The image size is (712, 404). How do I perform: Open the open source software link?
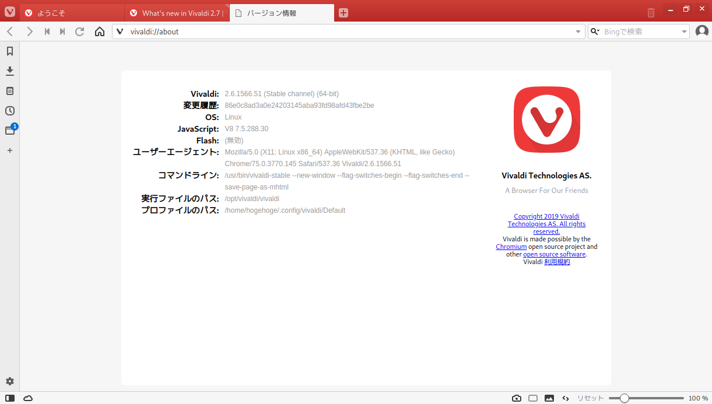[x=554, y=254]
